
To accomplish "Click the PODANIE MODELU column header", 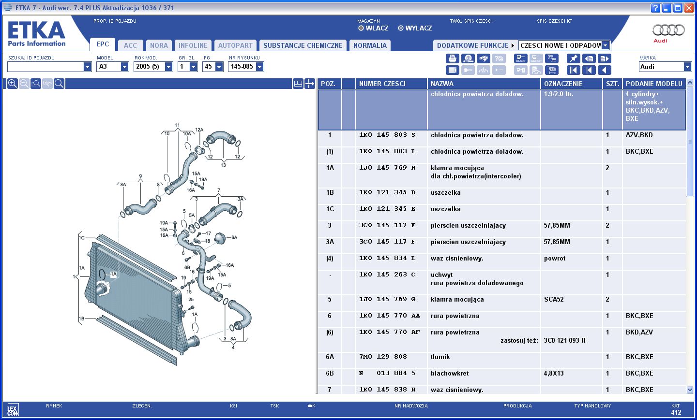I will 654,84.
